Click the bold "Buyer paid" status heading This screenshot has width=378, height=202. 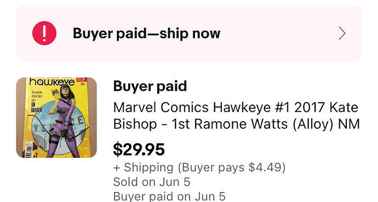pyautogui.click(x=150, y=86)
